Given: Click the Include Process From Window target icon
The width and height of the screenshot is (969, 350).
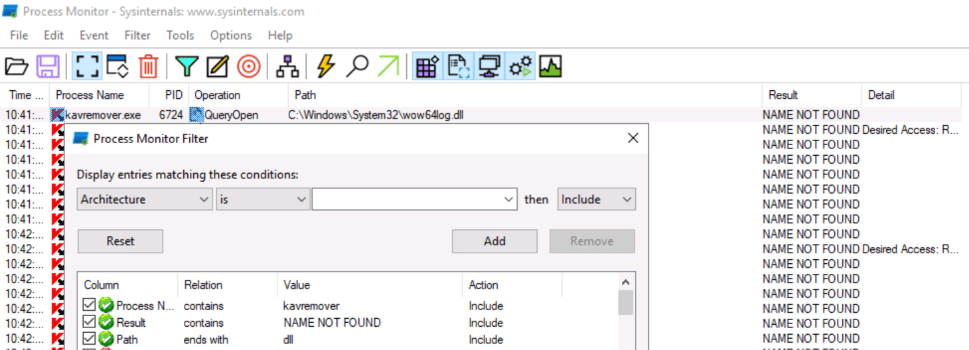Looking at the screenshot, I should pos(249,66).
